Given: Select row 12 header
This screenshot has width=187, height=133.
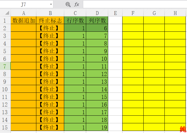Looking at the screenshot, I should (5, 104).
